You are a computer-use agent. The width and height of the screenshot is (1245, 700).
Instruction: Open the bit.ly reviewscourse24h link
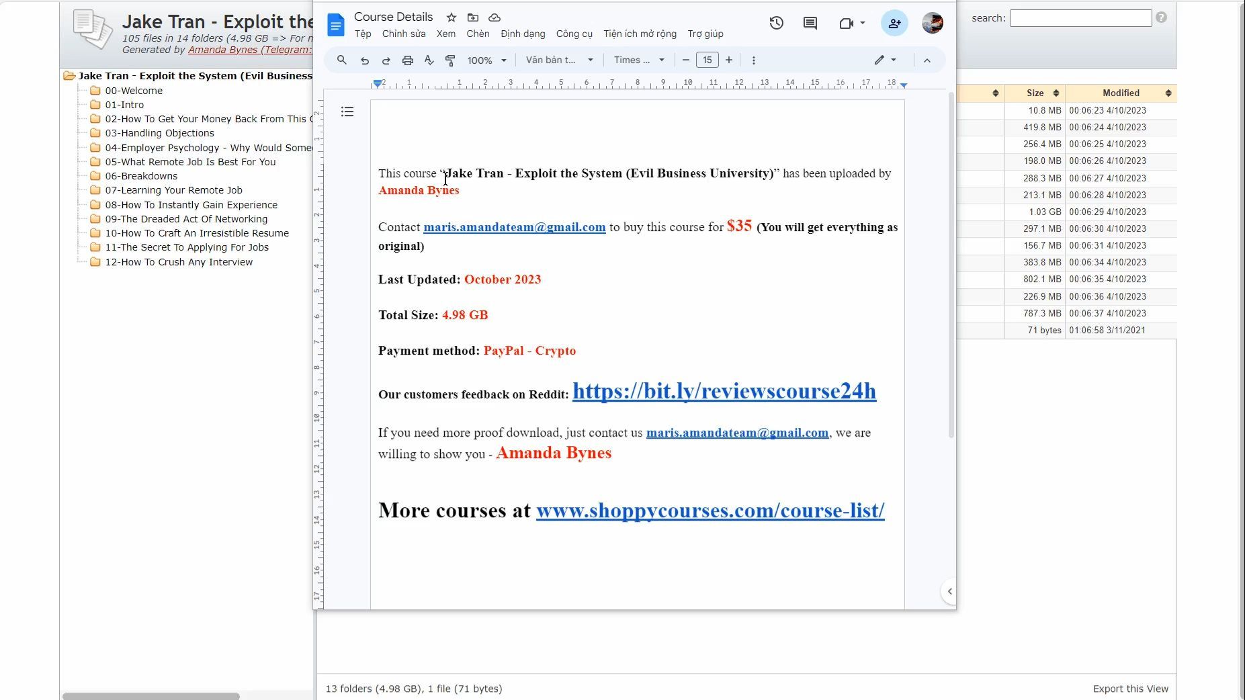[x=724, y=391]
